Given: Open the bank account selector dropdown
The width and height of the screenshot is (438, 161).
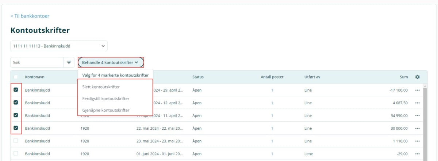Looking at the screenshot, I should tap(59, 46).
